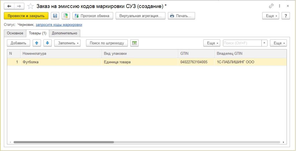Click the Провести и закрыть button
This screenshot has height=151, width=296.
click(26, 16)
